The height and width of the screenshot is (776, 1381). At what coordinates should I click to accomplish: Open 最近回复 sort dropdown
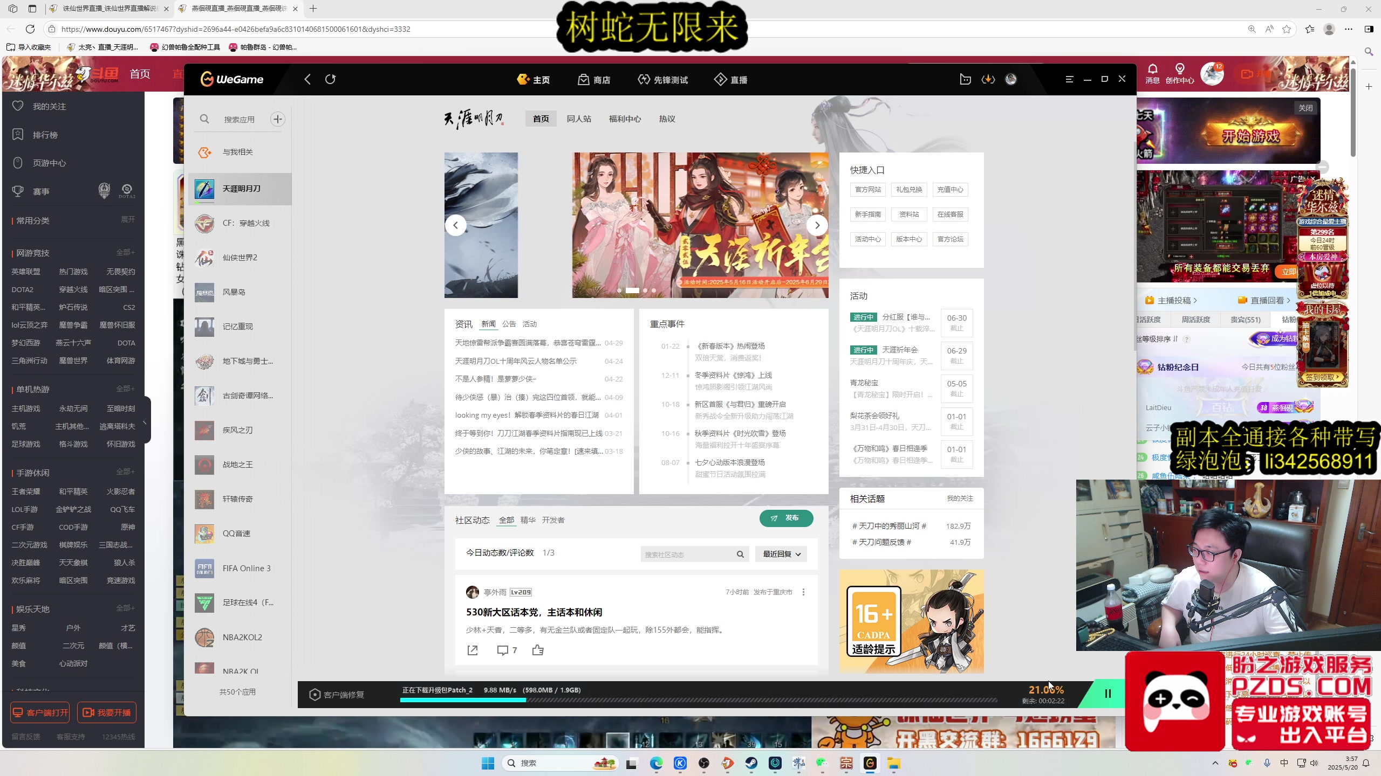(781, 554)
